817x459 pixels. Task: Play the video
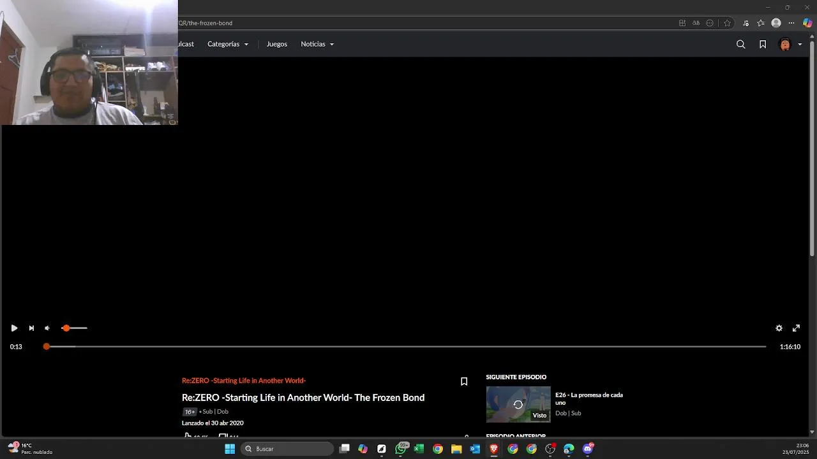14,328
